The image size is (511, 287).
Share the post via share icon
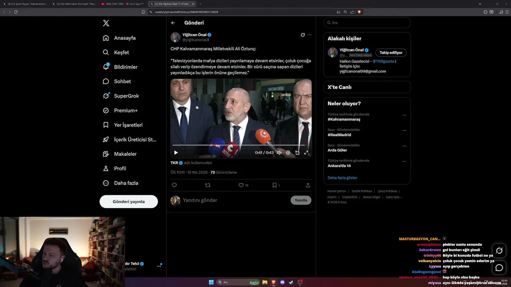coord(308,185)
